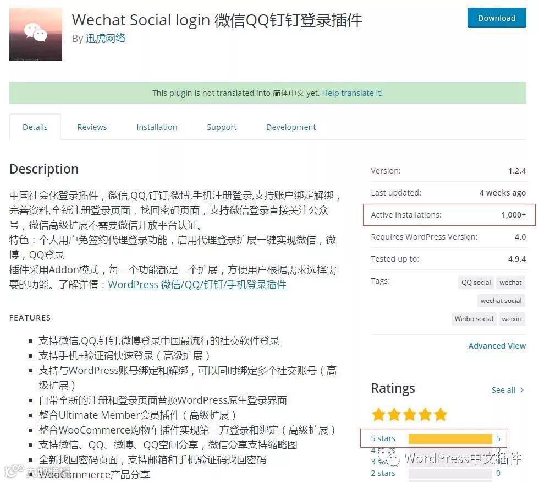Switch to the Details tab

[x=35, y=127]
